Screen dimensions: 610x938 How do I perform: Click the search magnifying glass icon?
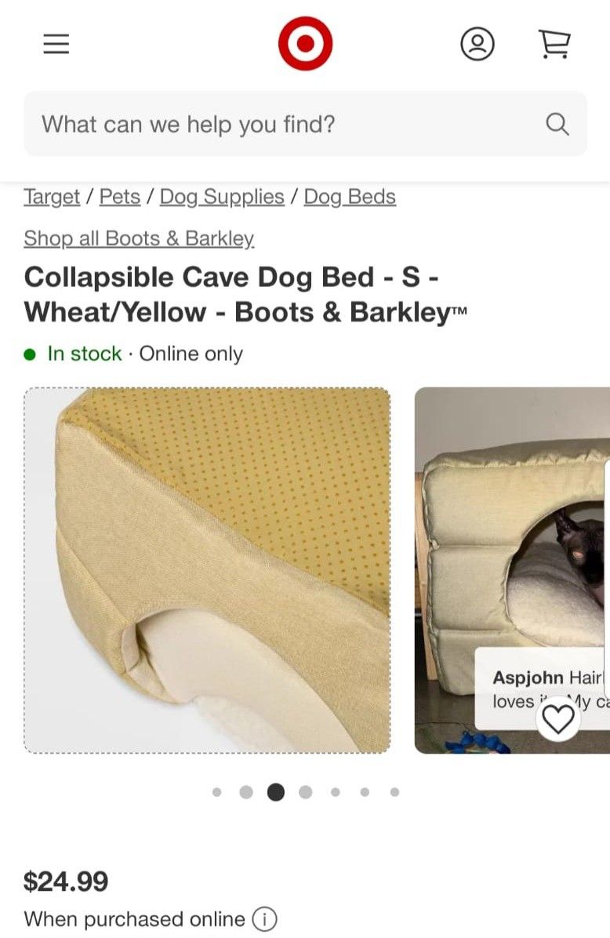557,124
